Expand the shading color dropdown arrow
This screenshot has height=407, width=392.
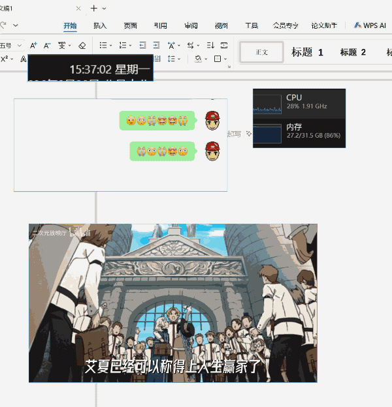[206, 59]
